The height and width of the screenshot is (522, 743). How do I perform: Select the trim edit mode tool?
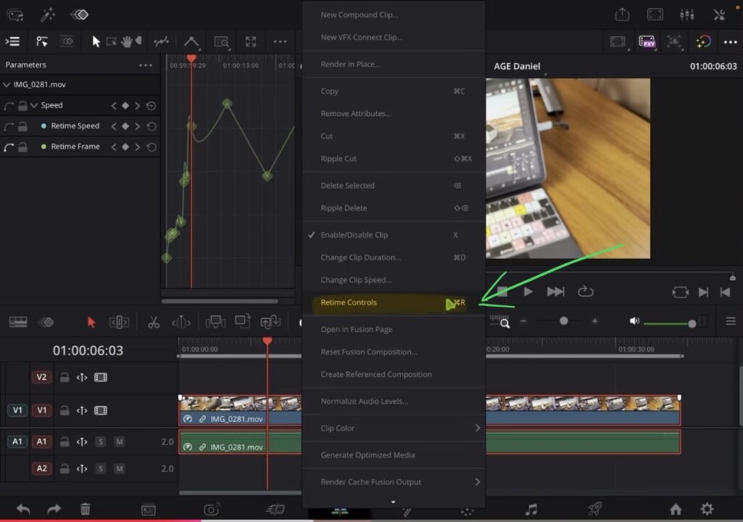119,323
